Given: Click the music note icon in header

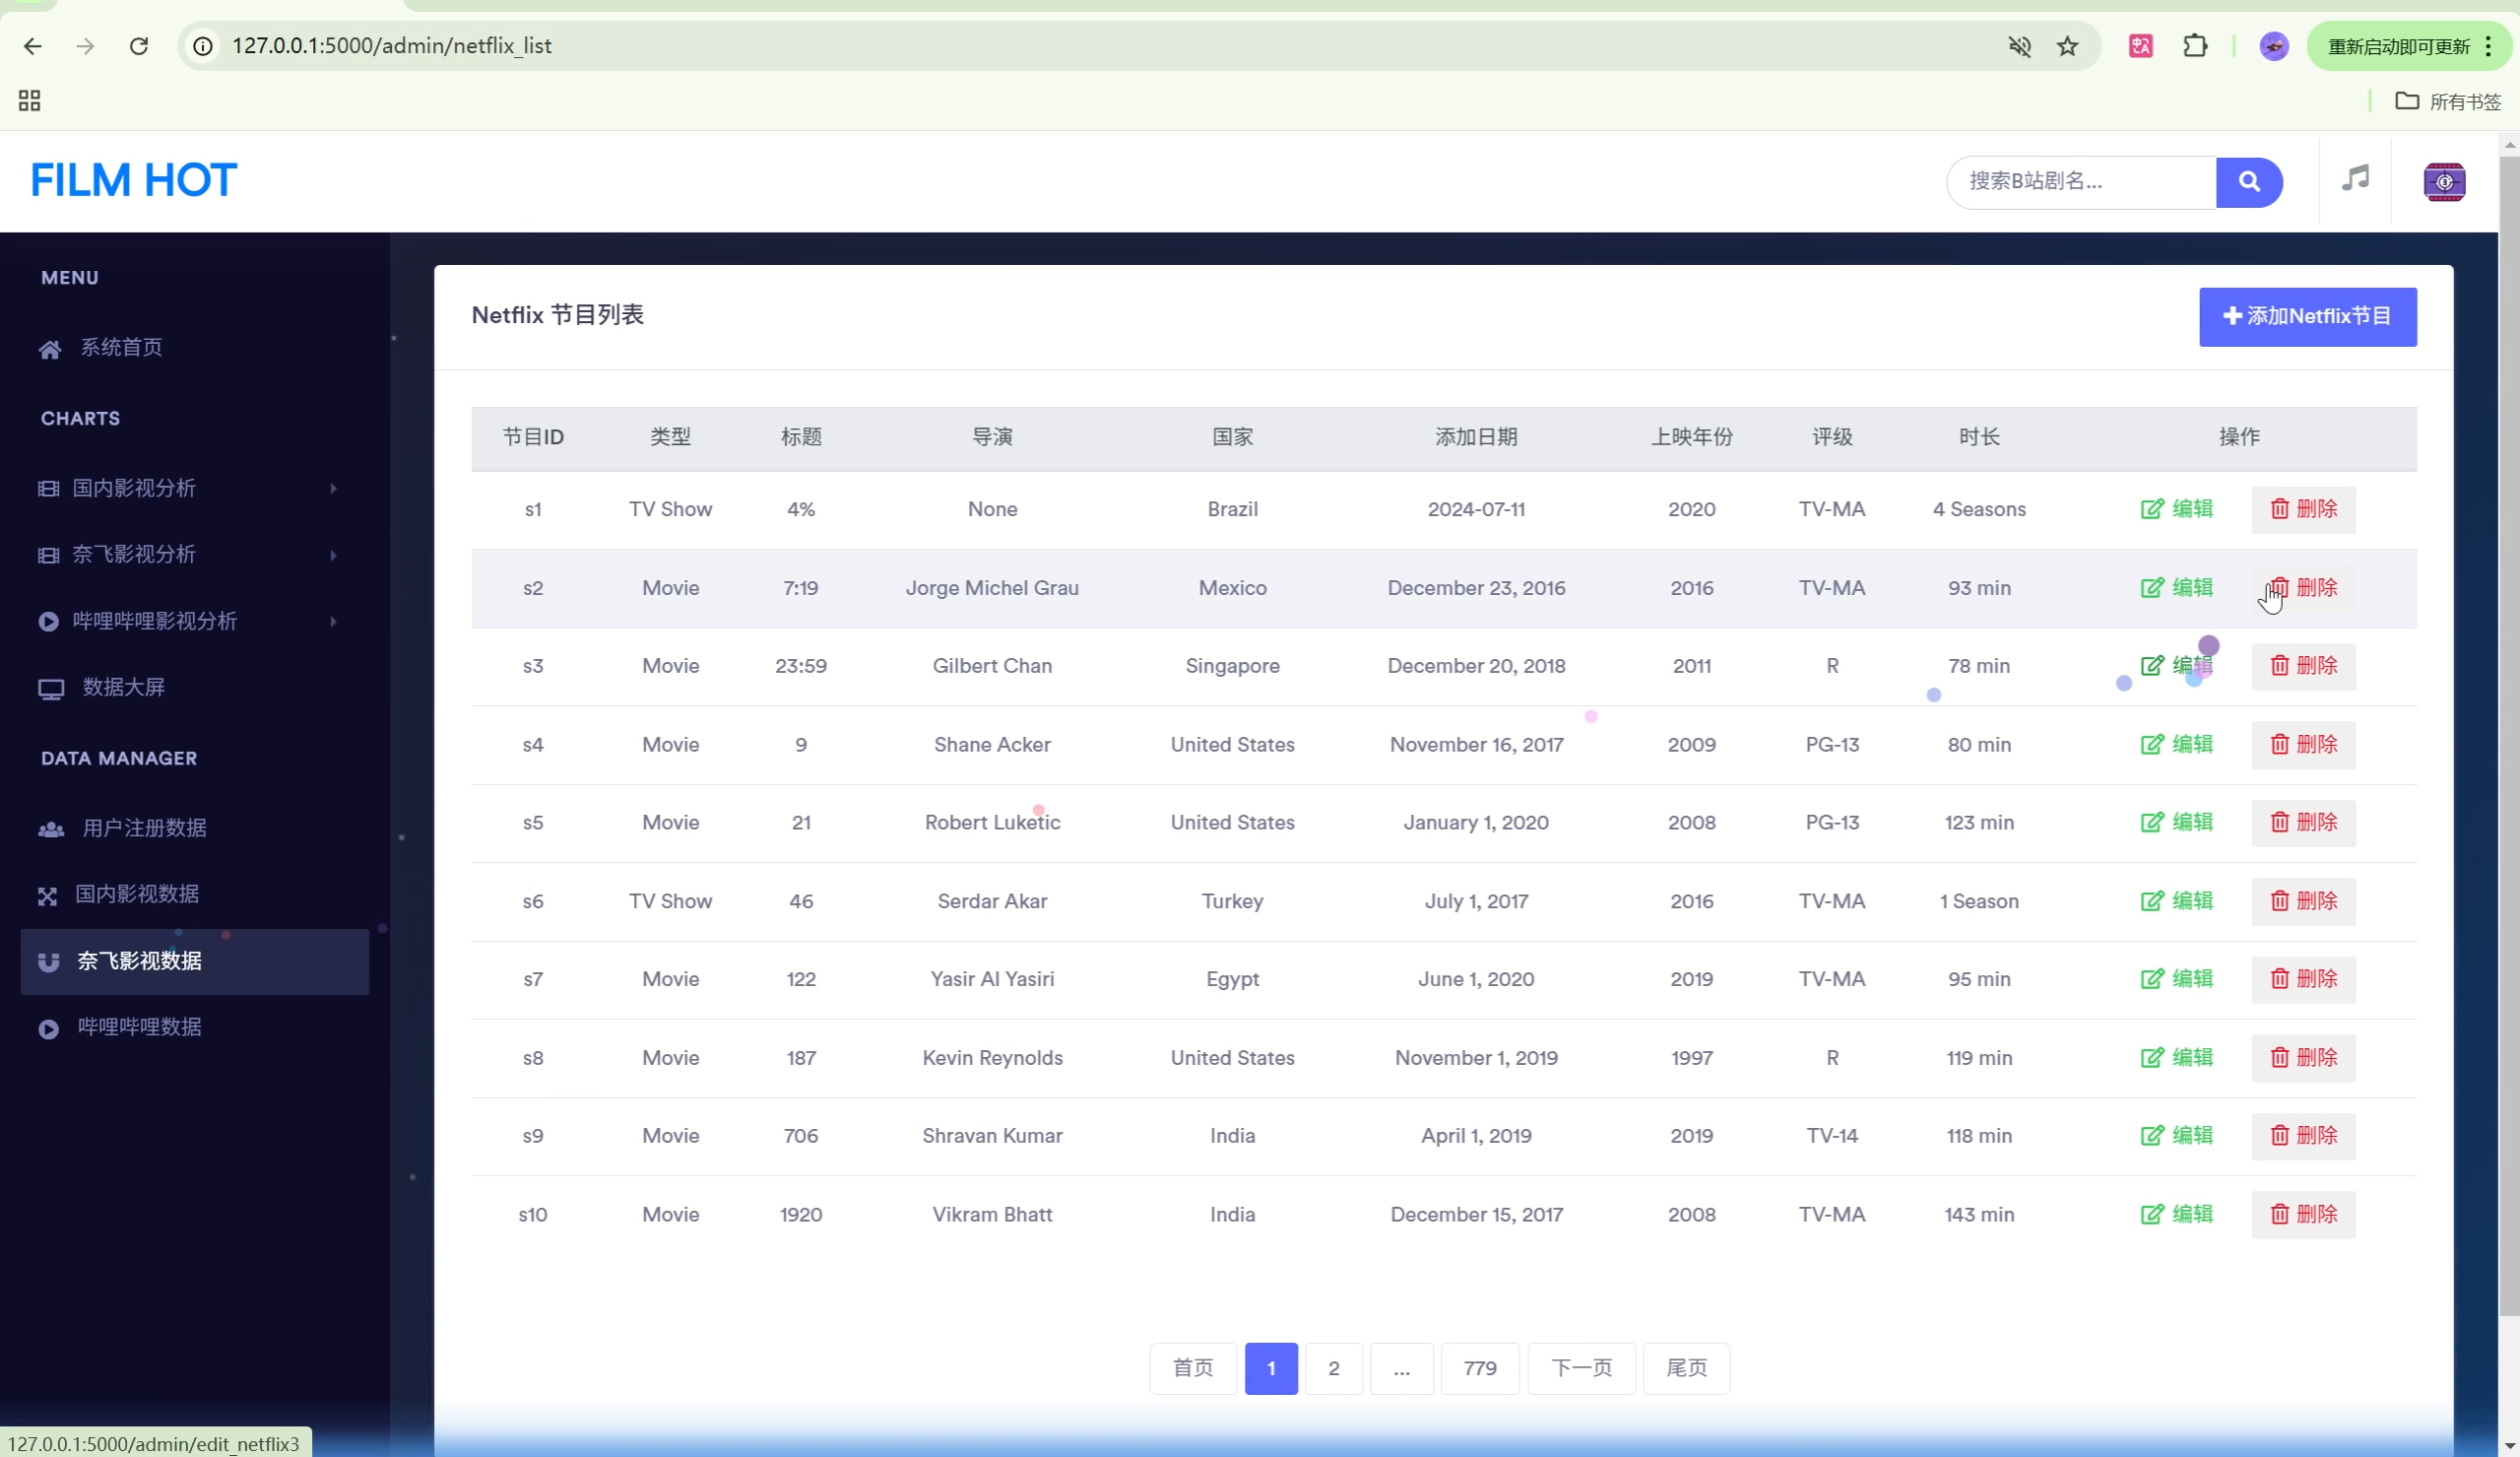Looking at the screenshot, I should coord(2355,179).
